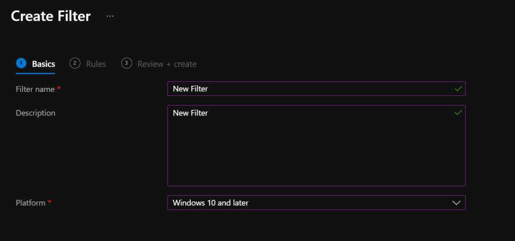
Task: Click the green checkmark in Filter name field
Action: coord(458,89)
